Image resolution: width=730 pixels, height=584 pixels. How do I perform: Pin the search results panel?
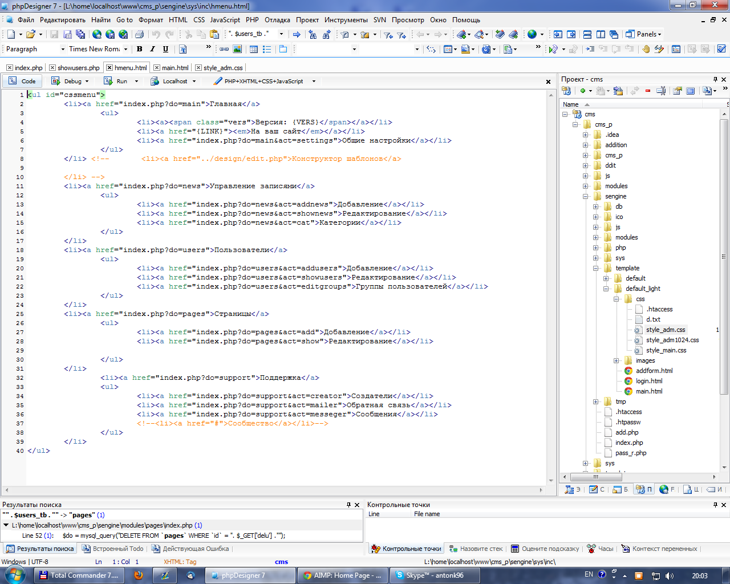click(348, 505)
